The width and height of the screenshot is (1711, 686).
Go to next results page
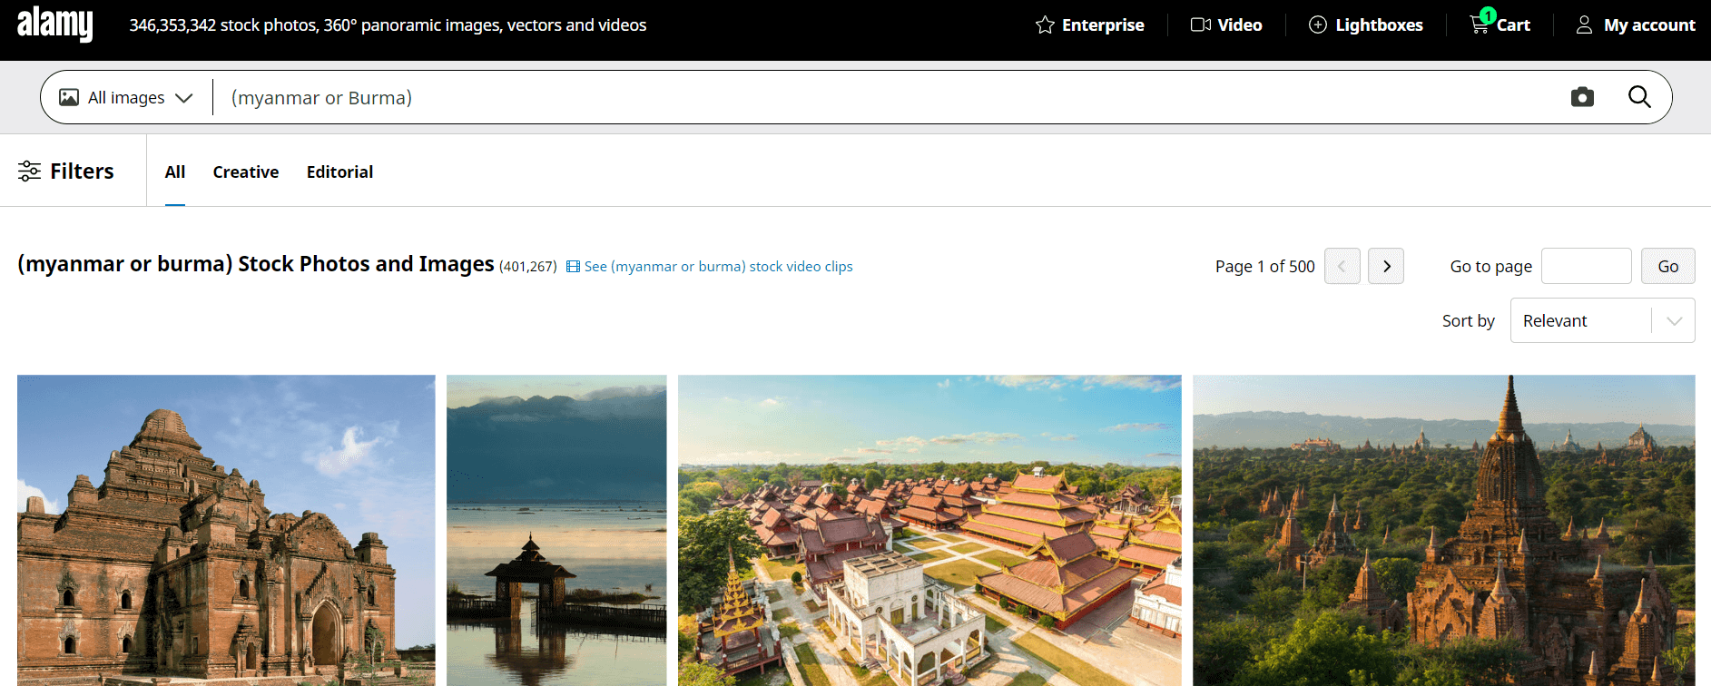[x=1386, y=266]
